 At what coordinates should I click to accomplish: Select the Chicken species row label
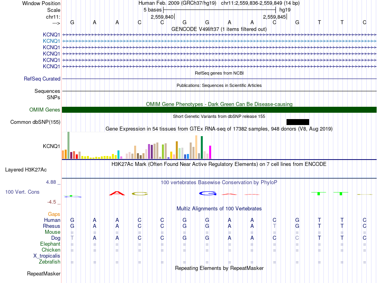[51, 250]
